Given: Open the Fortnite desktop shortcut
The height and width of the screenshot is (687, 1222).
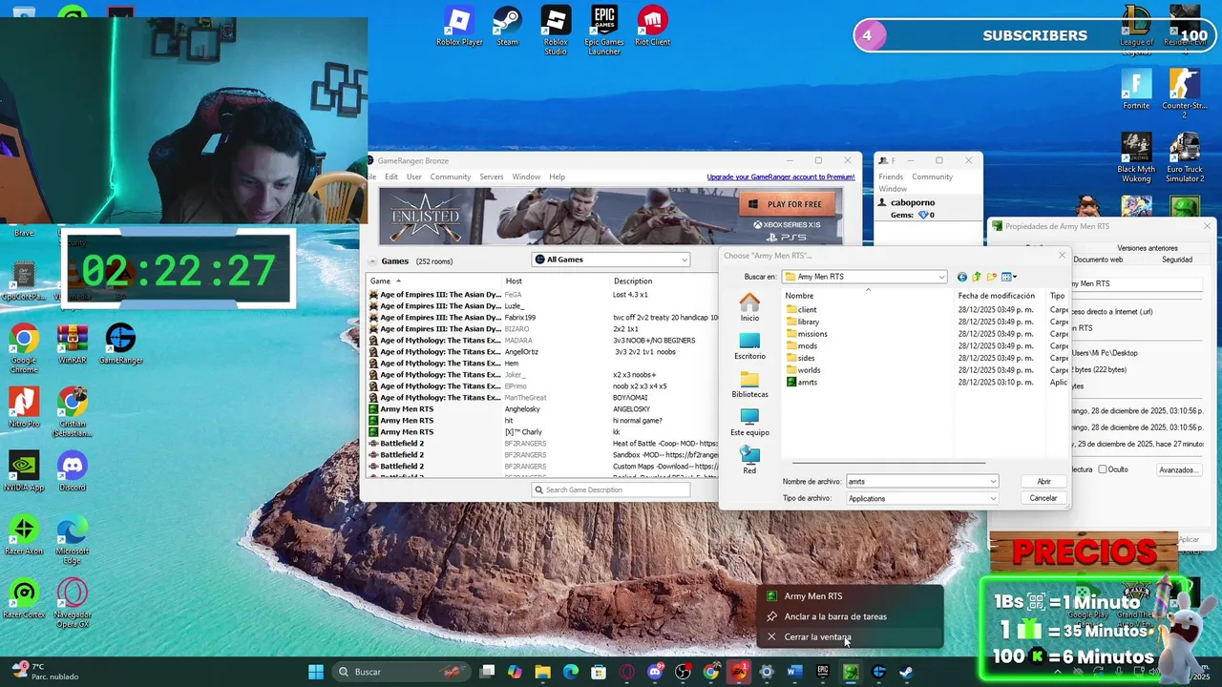Looking at the screenshot, I should (x=1136, y=90).
